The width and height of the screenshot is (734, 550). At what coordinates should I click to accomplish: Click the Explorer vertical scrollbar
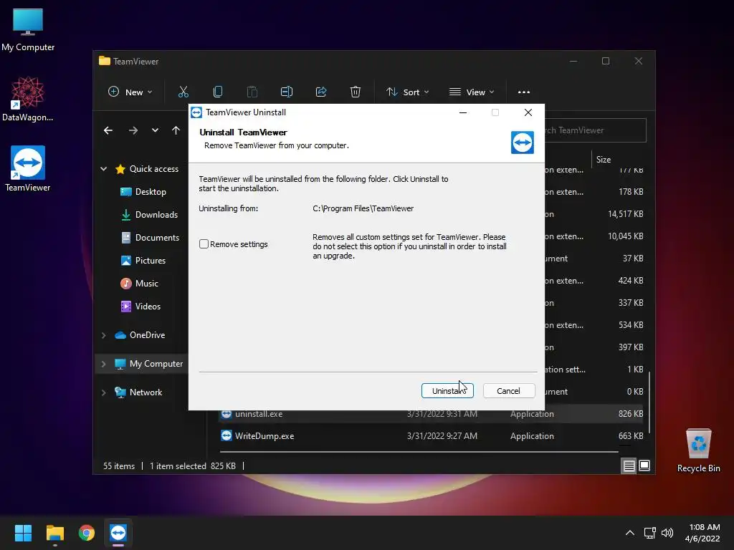tap(649, 402)
